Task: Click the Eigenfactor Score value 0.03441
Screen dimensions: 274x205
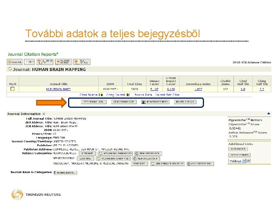Action: coord(235,128)
